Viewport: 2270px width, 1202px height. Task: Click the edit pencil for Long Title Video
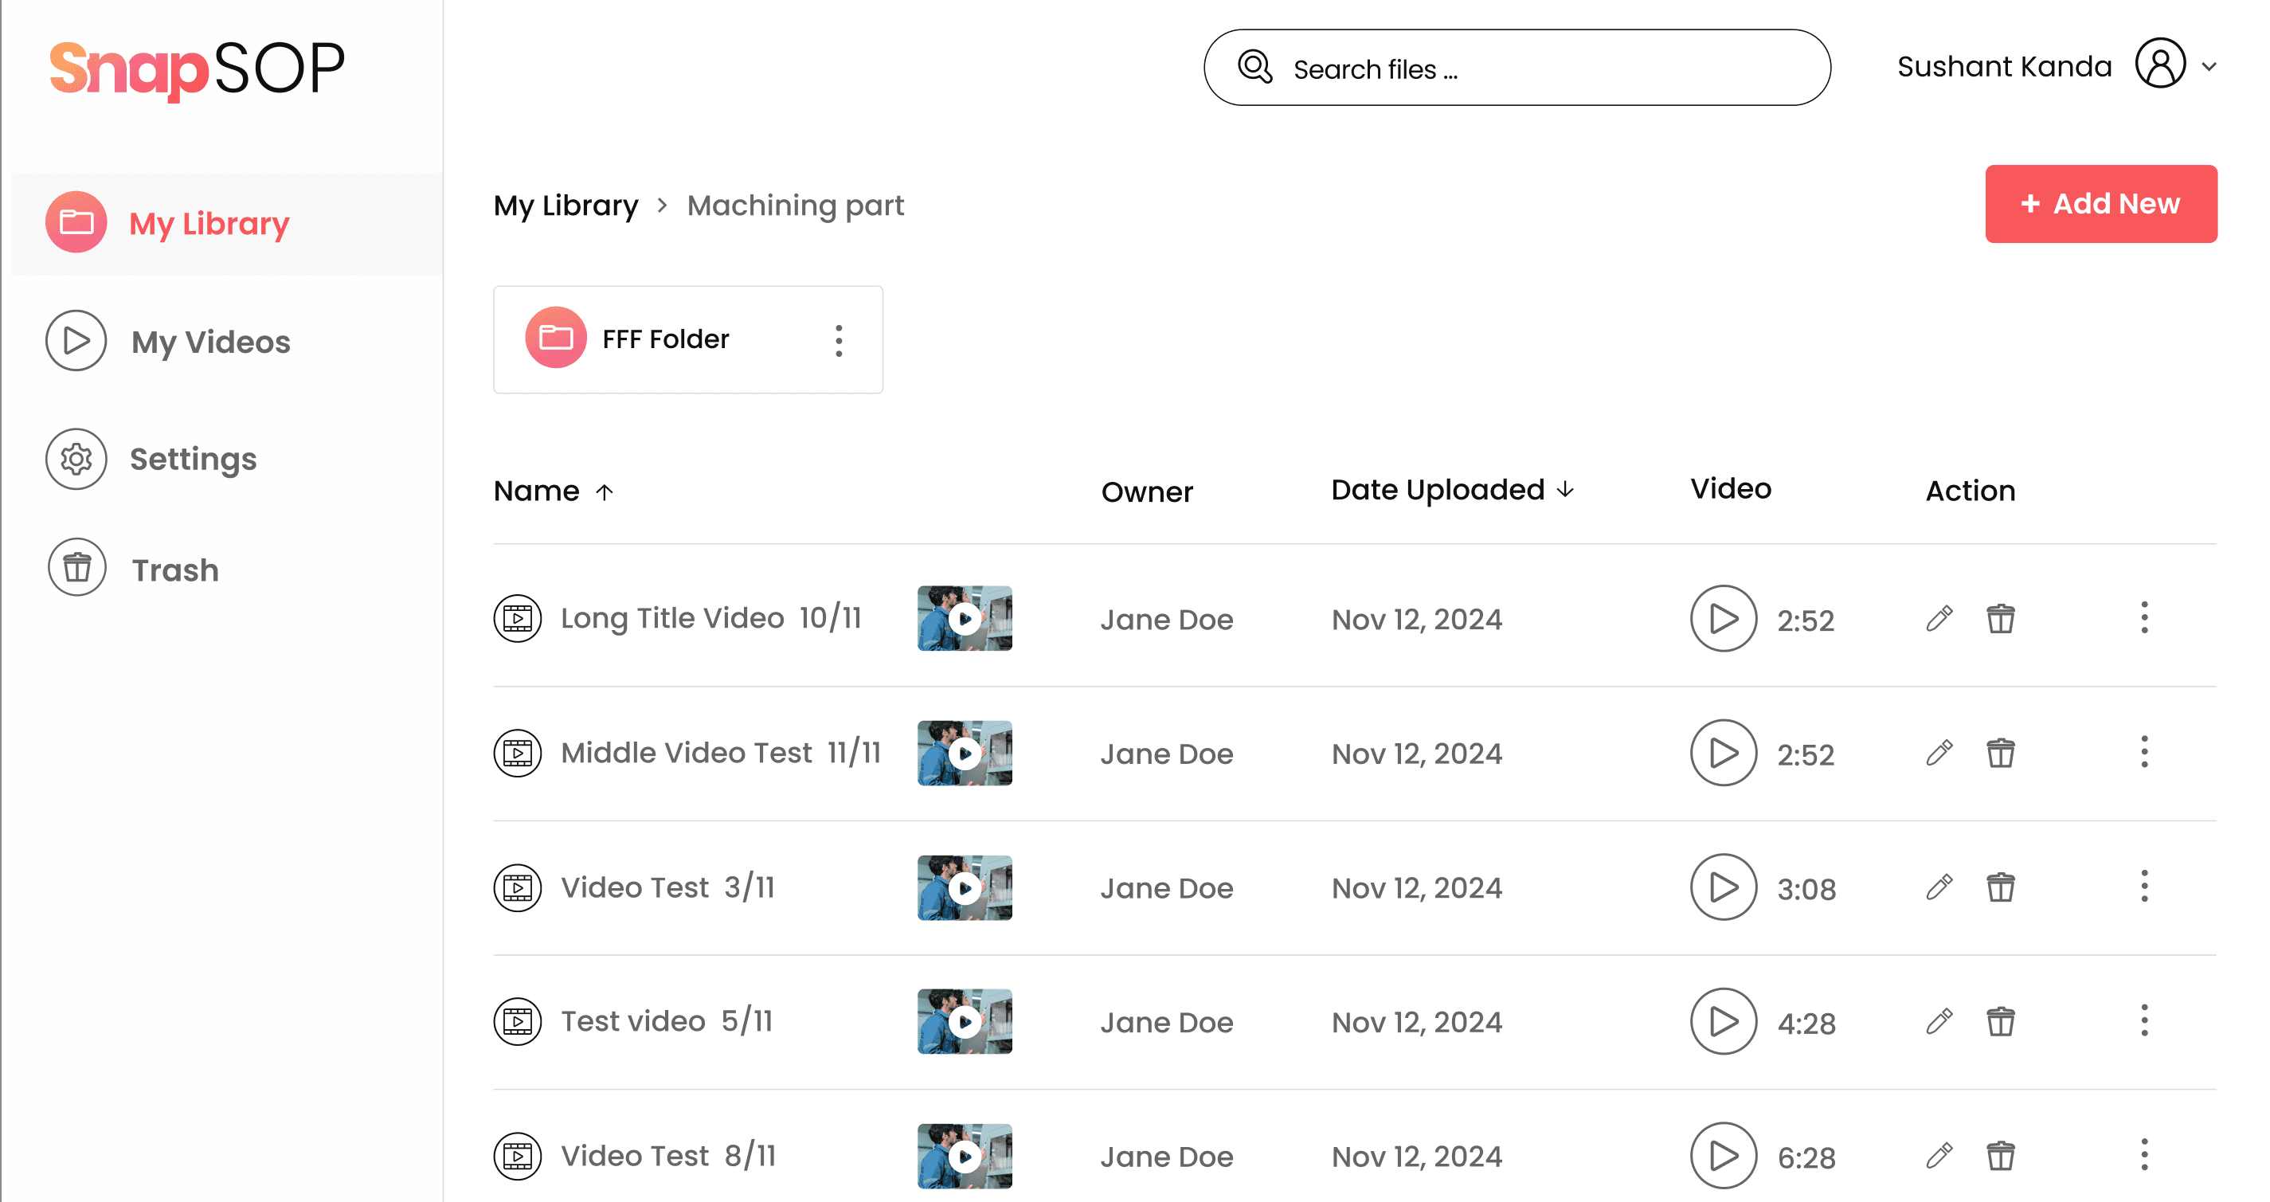point(1939,619)
